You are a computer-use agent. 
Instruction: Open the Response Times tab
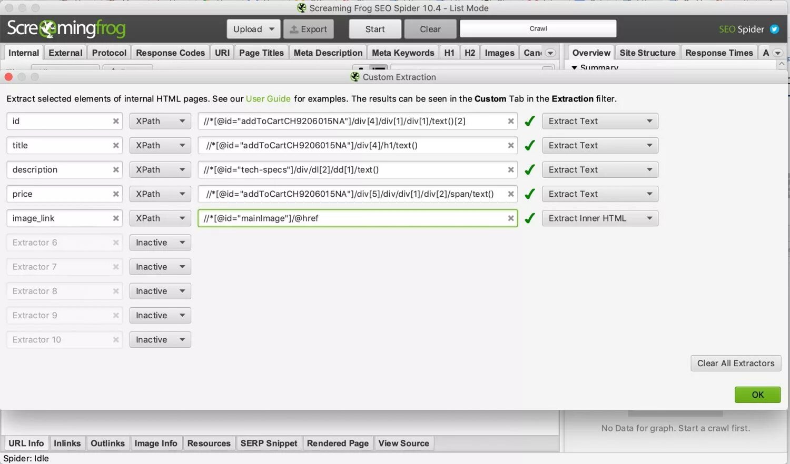point(719,53)
